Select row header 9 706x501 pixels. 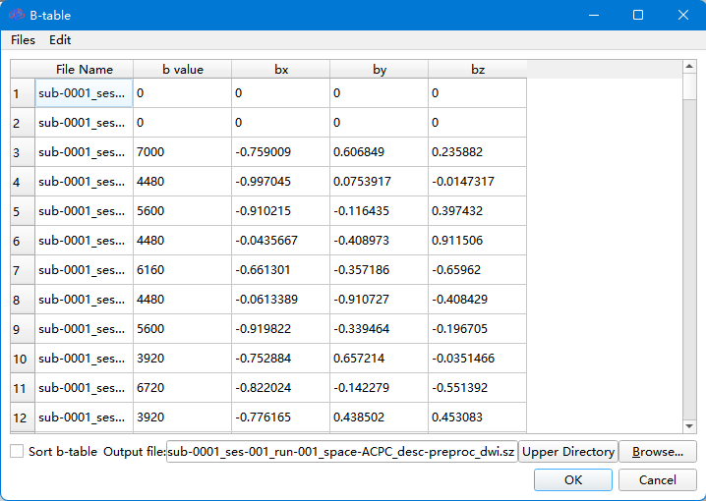(x=23, y=329)
